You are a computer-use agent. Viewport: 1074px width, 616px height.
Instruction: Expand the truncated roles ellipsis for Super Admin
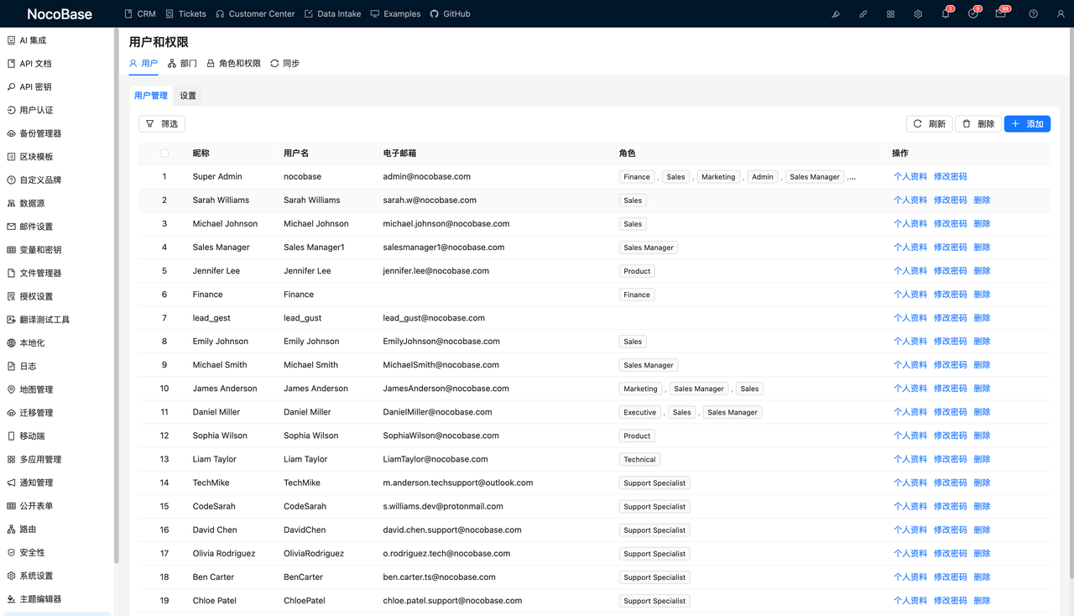pyautogui.click(x=852, y=177)
